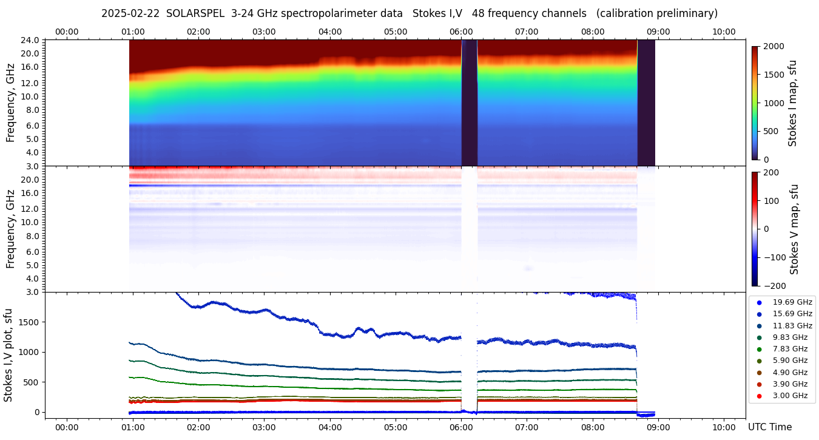Click the 01:00 label on top time axis
This screenshot has height=440, width=819.
133,32
